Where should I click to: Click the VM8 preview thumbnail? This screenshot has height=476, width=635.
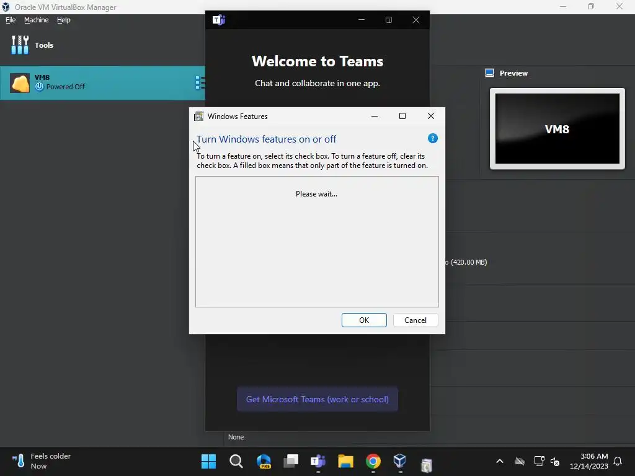pos(557,129)
